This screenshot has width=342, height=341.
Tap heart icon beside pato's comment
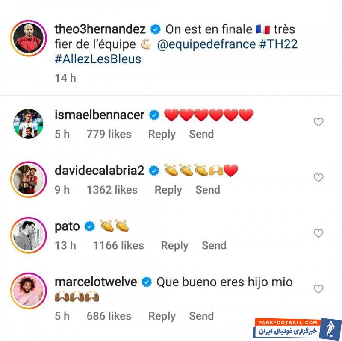318,233
